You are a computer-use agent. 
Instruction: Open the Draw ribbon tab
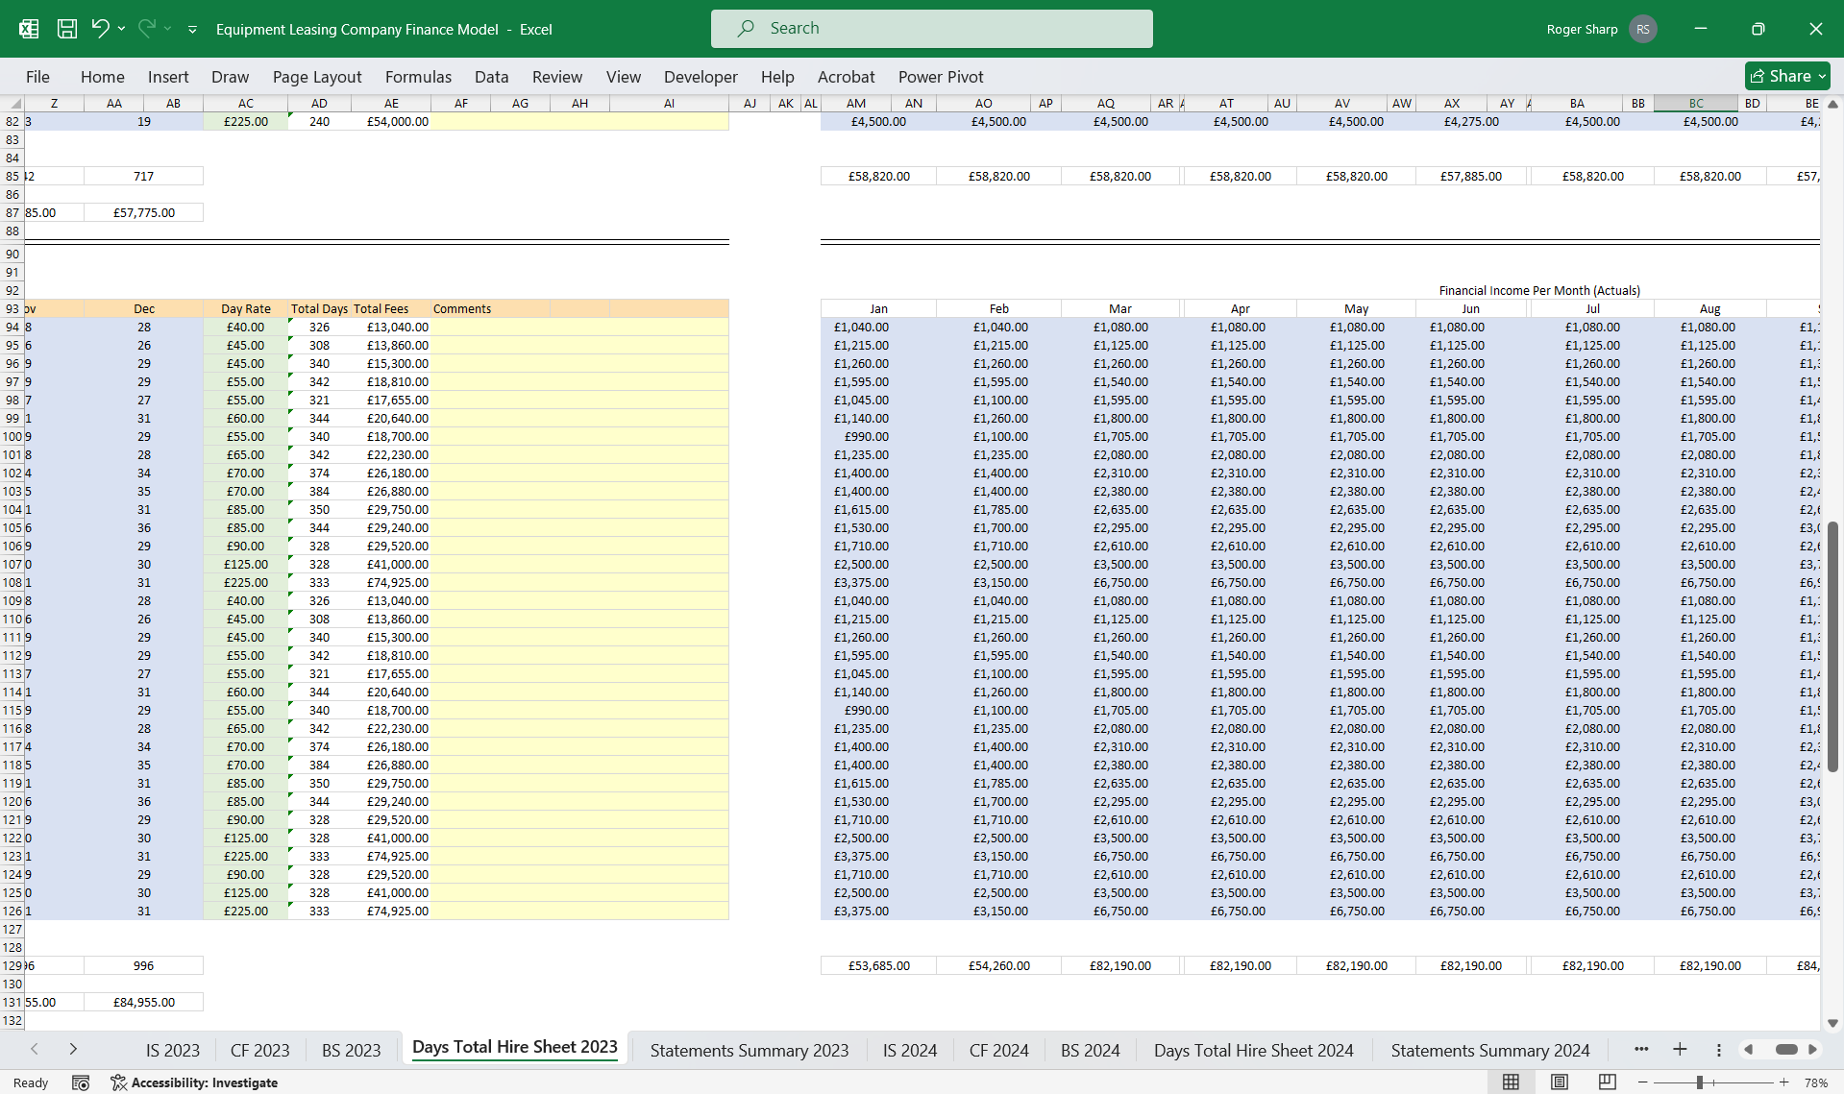[230, 77]
